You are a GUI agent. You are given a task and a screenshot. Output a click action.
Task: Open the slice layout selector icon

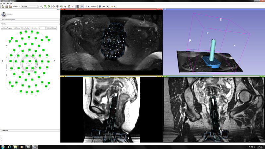pos(78,6)
